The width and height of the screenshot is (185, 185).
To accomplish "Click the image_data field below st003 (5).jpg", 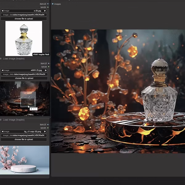I will click(x=24, y=74).
